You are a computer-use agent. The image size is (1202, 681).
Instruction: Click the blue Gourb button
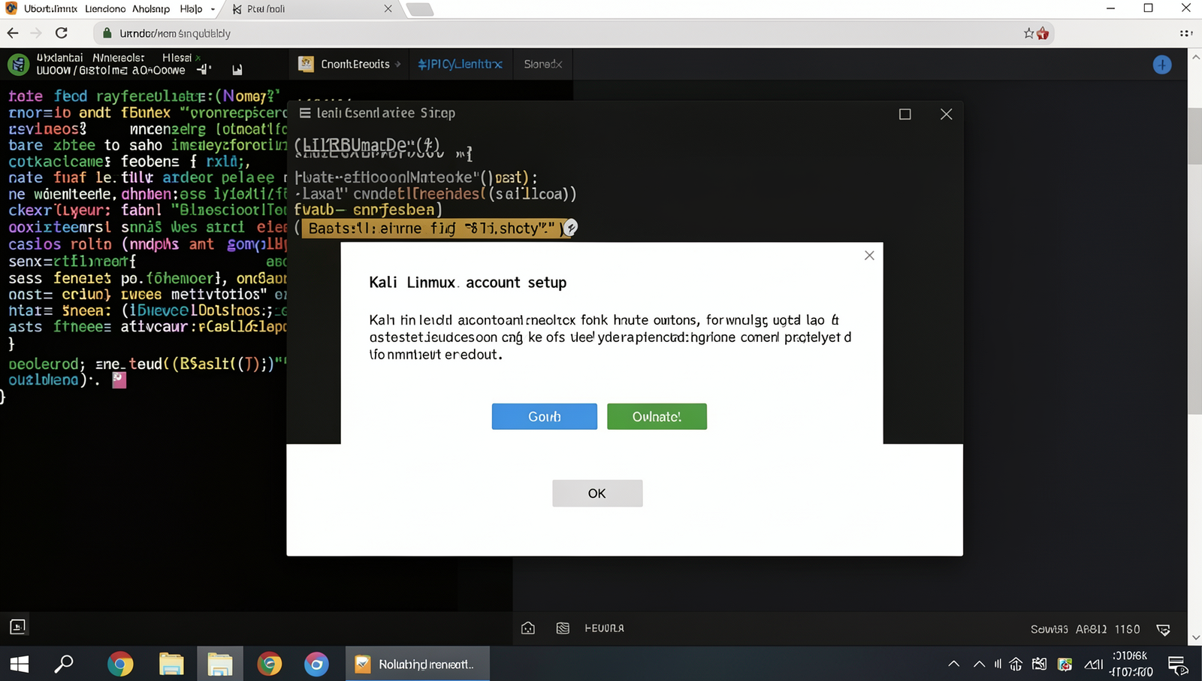pos(545,416)
